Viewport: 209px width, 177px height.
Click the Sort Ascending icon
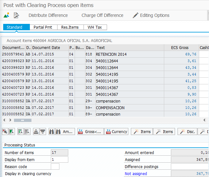[36, 131]
